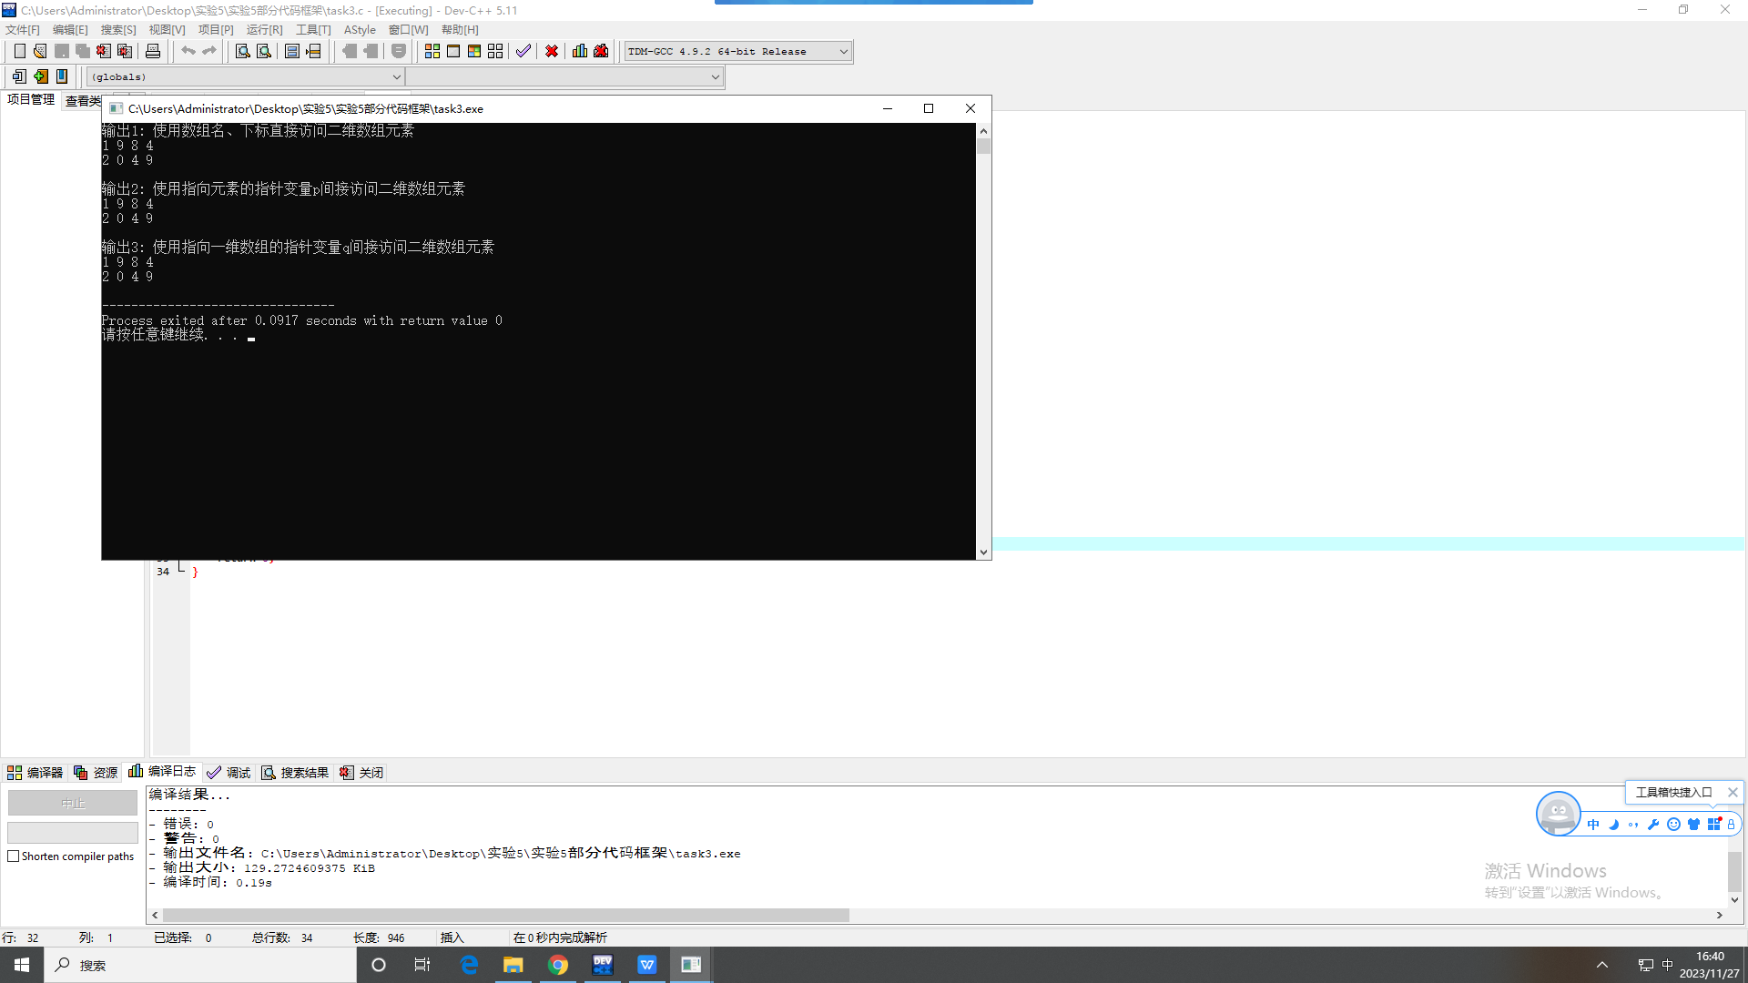
Task: Click the New file toolbar icon
Action: click(19, 51)
